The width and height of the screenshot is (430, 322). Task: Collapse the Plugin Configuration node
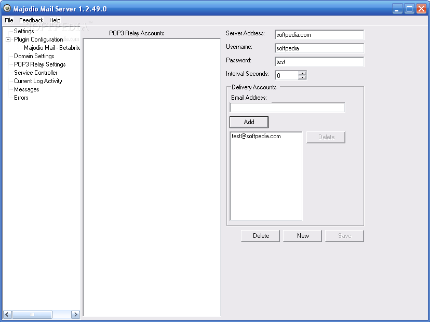point(8,40)
